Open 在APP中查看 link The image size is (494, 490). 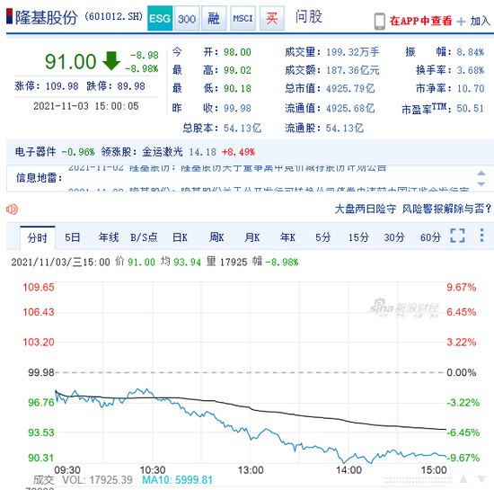tap(420, 21)
